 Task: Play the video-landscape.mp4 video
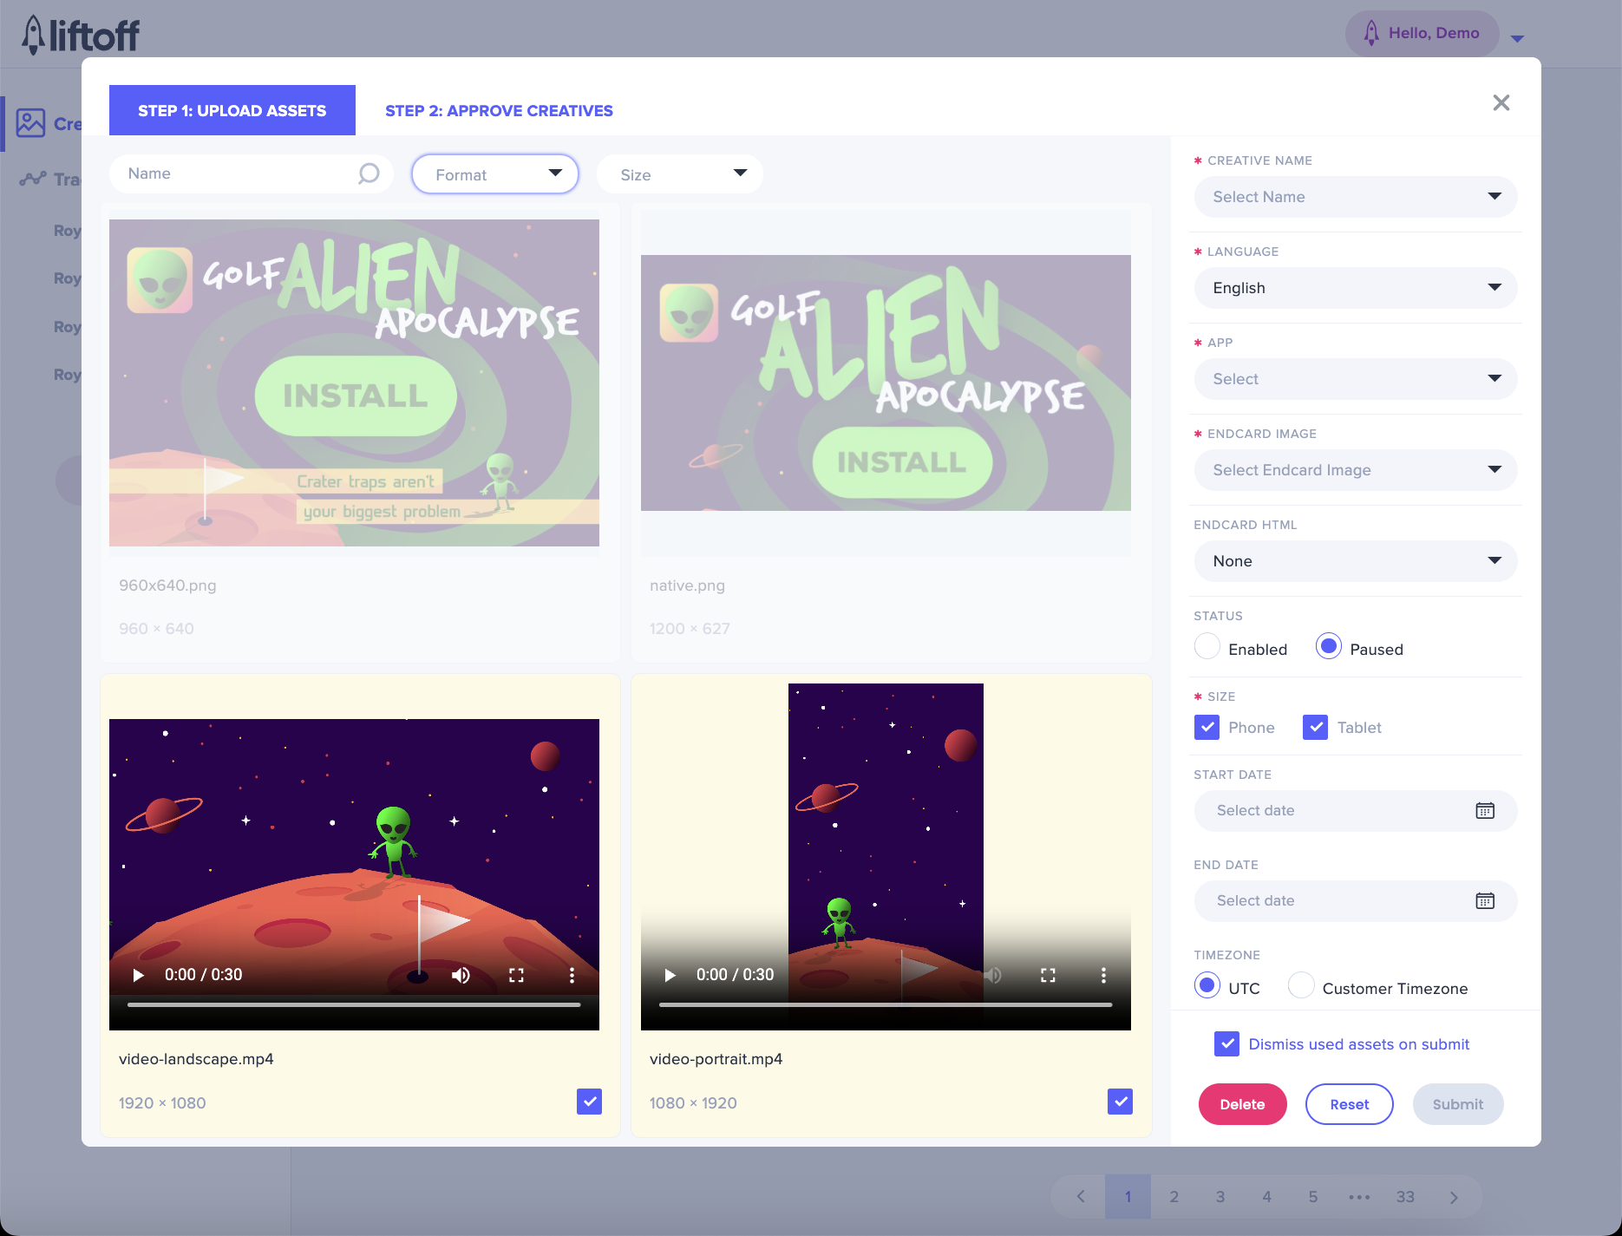[x=138, y=975]
